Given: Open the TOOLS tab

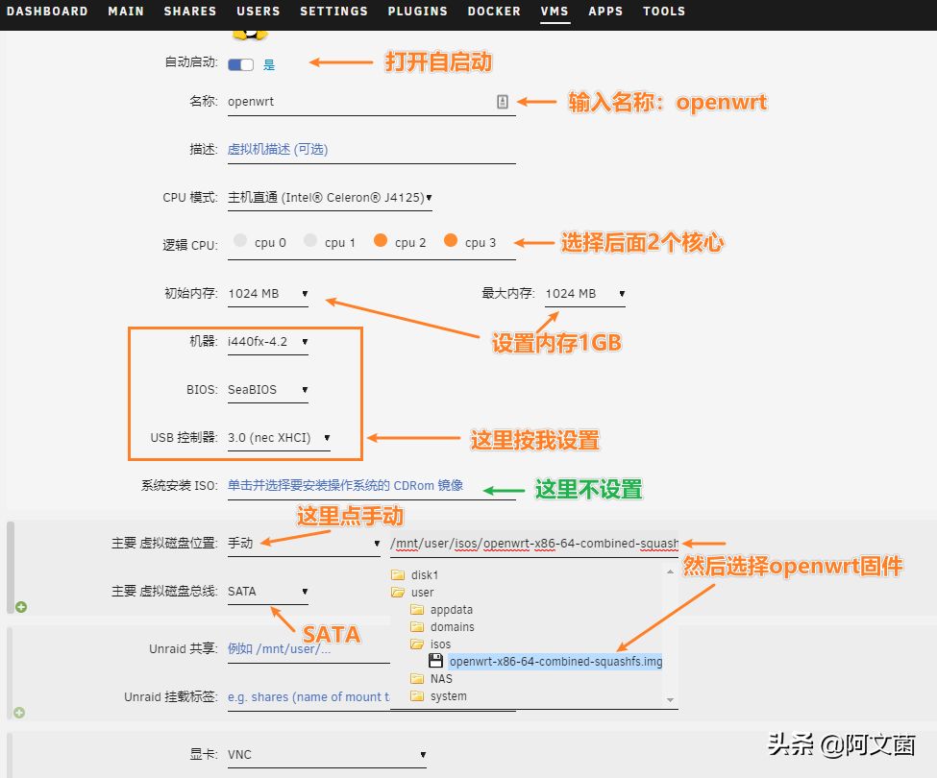Looking at the screenshot, I should click(x=664, y=12).
